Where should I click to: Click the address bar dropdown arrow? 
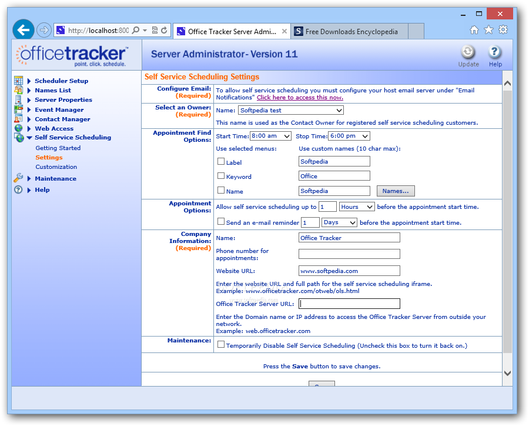(x=145, y=31)
